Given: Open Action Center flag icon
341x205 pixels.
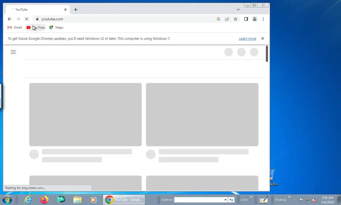Looking at the screenshot, I should [x=301, y=200].
